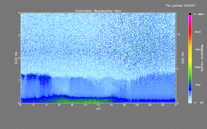Click the black top cap of the colorbar
Image resolution: width=207 pixels, height=129 pixels.
coord(190,14)
